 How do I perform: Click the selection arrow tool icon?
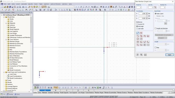click(x=2, y=10)
